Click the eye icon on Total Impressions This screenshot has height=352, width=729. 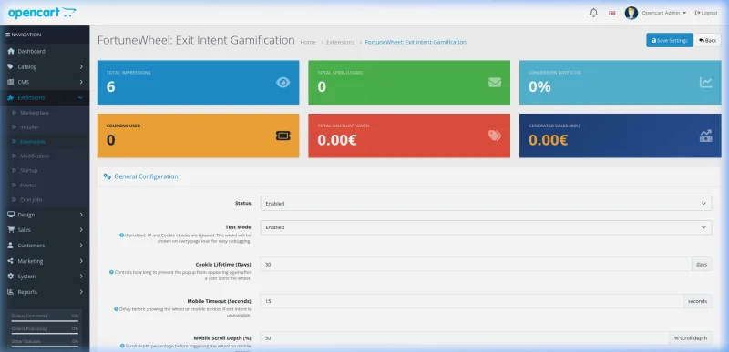click(282, 83)
